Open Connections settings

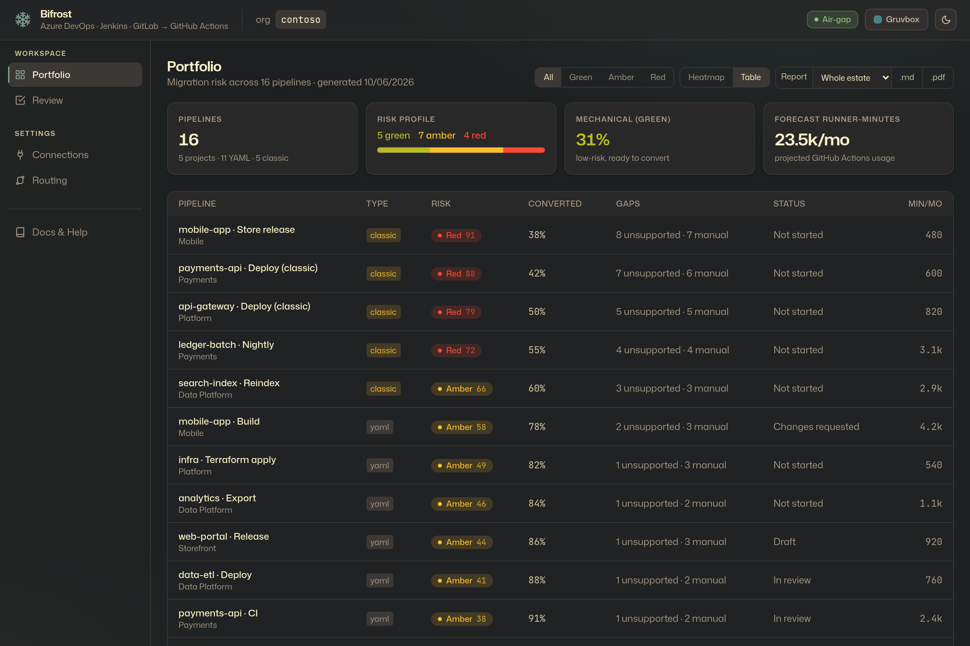click(x=75, y=154)
